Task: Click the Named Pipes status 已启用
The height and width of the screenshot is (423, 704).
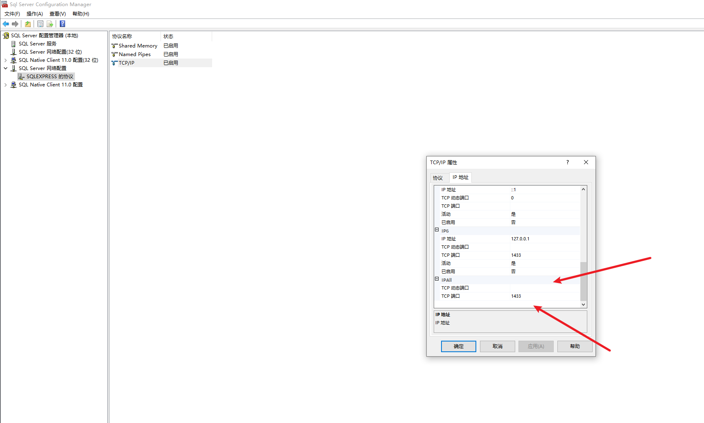Action: 171,54
